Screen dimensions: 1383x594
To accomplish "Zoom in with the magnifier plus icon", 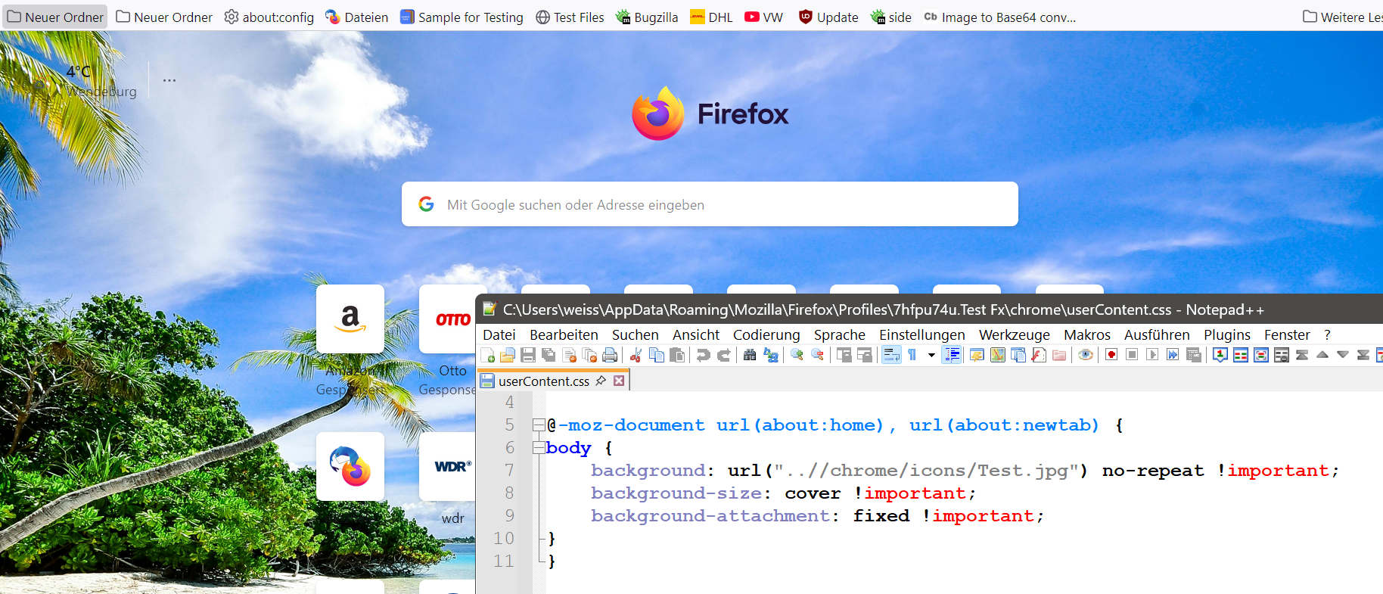I will click(797, 355).
